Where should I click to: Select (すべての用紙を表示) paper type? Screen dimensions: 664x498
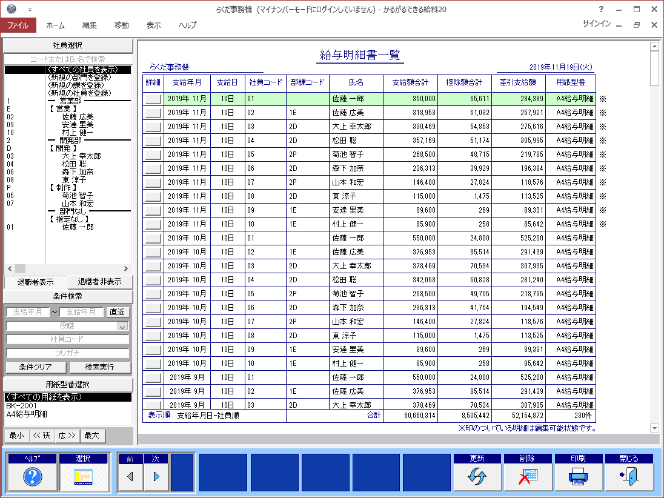click(68, 397)
